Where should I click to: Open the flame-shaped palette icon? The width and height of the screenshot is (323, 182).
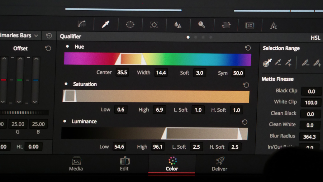(x=273, y=26)
